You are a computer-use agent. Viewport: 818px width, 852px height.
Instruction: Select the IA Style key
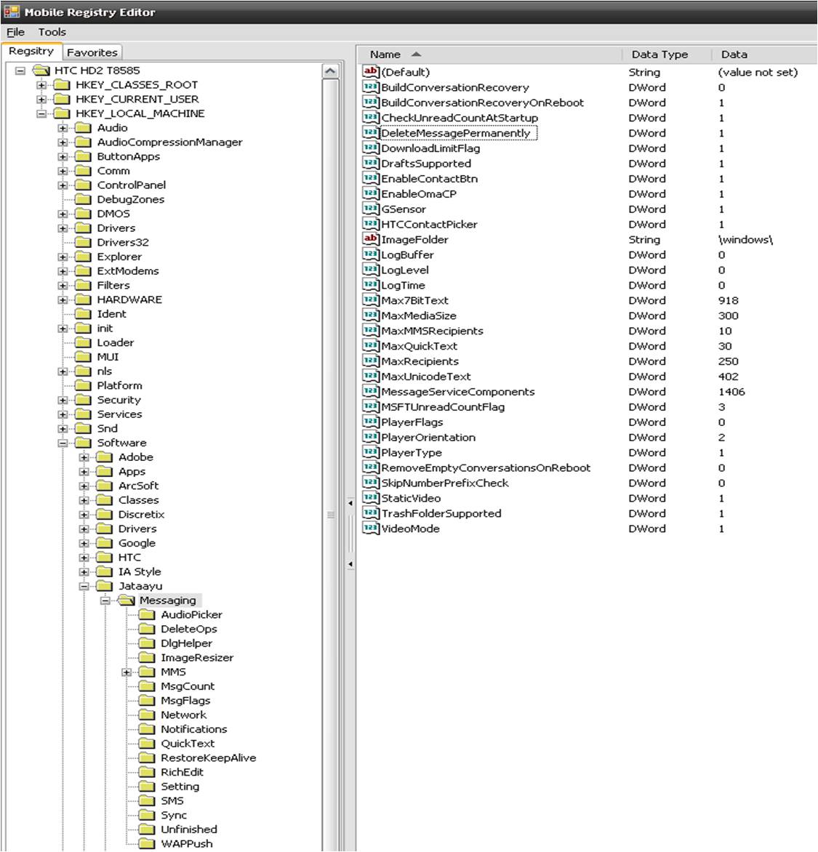coord(140,571)
